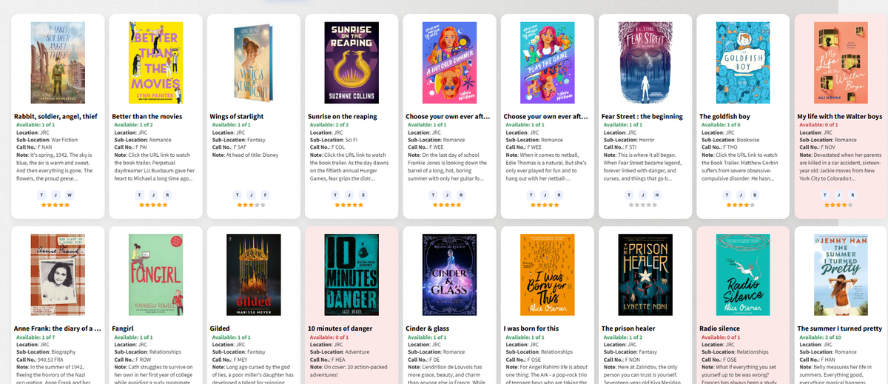The image size is (888, 384).
Task: Click the Gilded book title
Action: [220, 329]
